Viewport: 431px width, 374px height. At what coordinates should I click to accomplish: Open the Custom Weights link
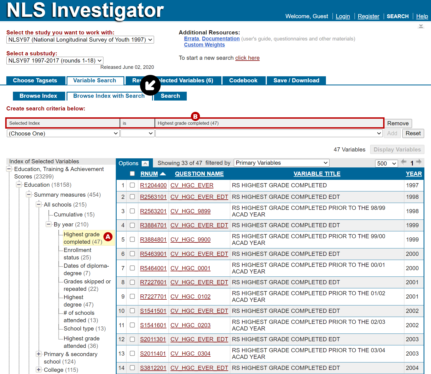[204, 45]
